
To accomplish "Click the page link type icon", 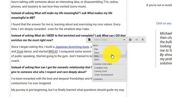I will 89,40.
